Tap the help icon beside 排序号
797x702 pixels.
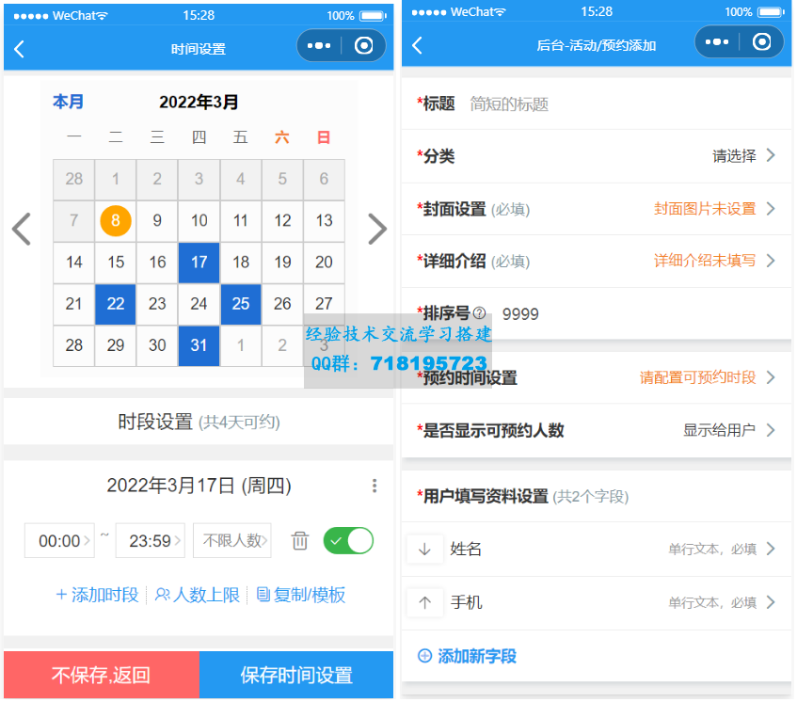(x=480, y=314)
